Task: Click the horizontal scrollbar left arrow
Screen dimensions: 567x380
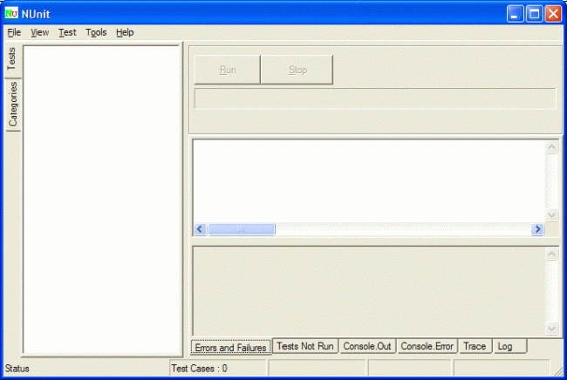Action: (200, 229)
